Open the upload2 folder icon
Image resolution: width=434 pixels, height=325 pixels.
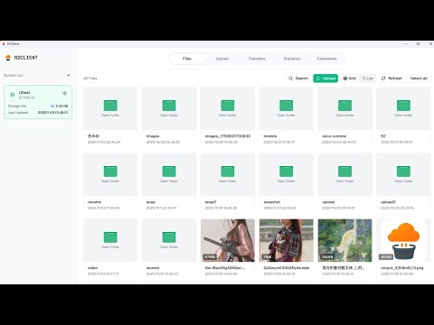(403, 172)
